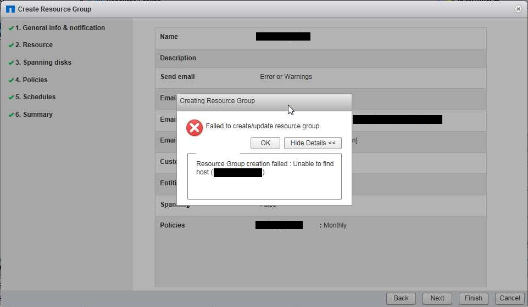Click the NetApp logo icon in title bar
Image resolution: width=528 pixels, height=307 pixels.
coord(10,9)
